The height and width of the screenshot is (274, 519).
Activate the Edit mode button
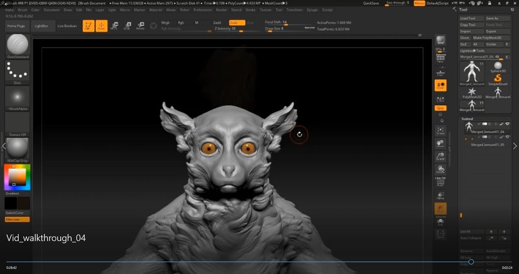coord(89,26)
